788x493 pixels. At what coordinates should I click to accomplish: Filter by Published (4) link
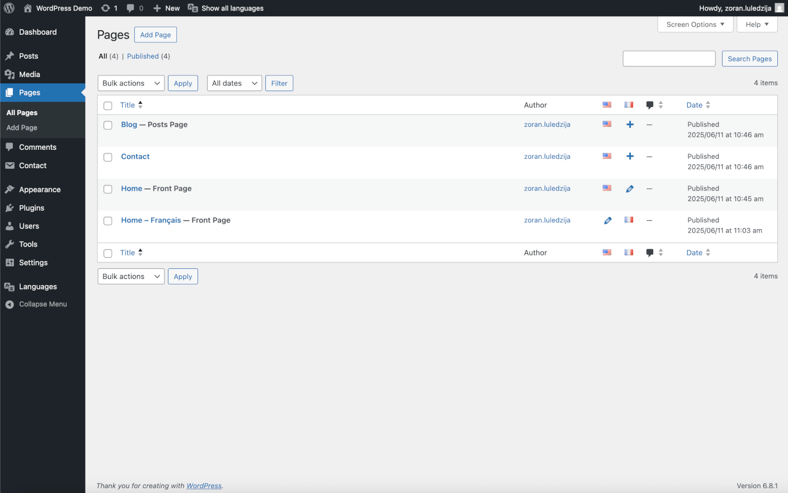click(148, 56)
